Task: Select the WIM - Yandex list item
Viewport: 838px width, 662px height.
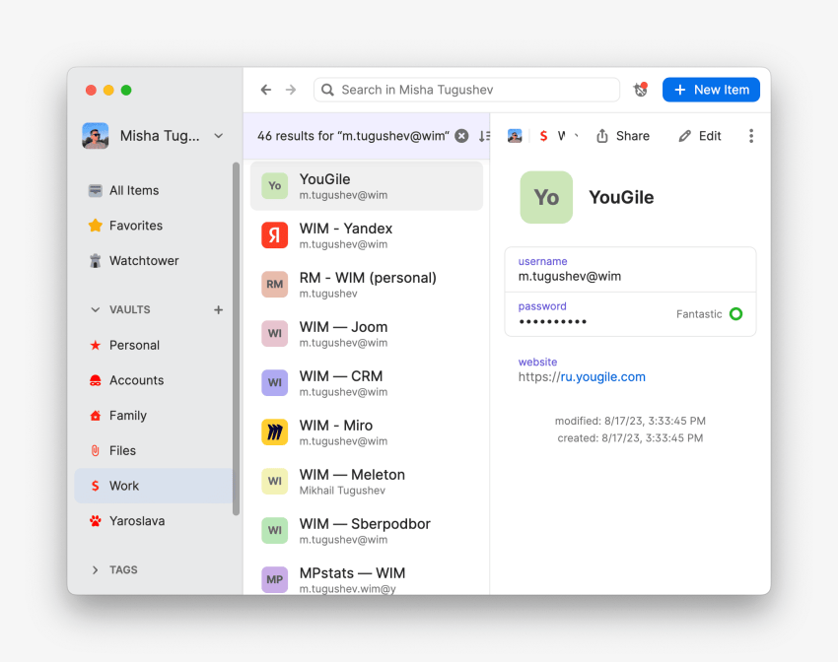Action: coord(367,235)
